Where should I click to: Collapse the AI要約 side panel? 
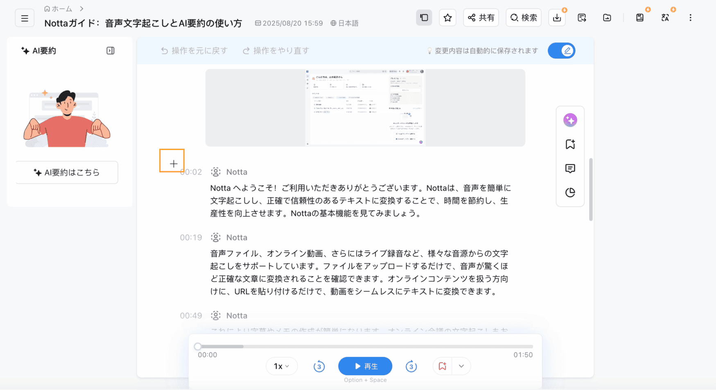[111, 51]
